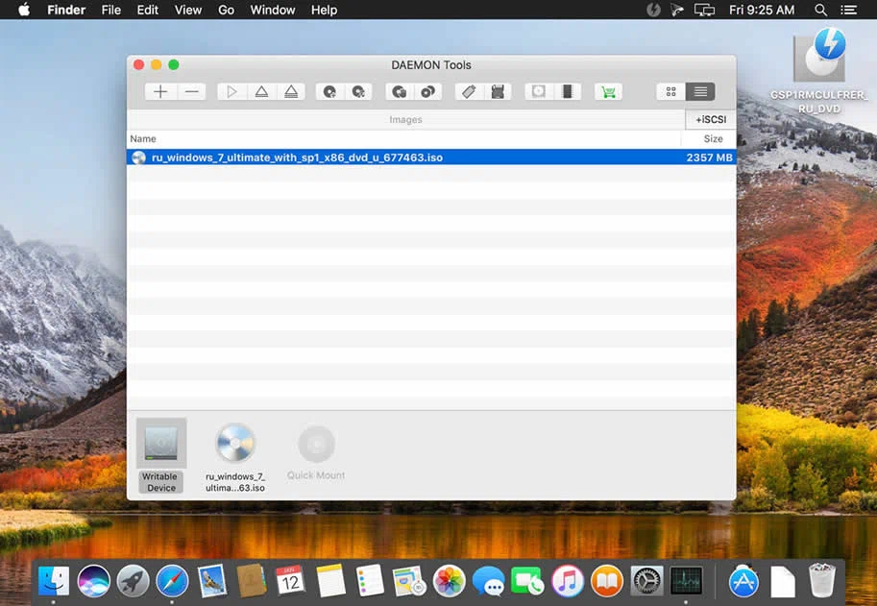Click the USB stick toolbar icon
This screenshot has height=606, width=877.
pos(469,91)
